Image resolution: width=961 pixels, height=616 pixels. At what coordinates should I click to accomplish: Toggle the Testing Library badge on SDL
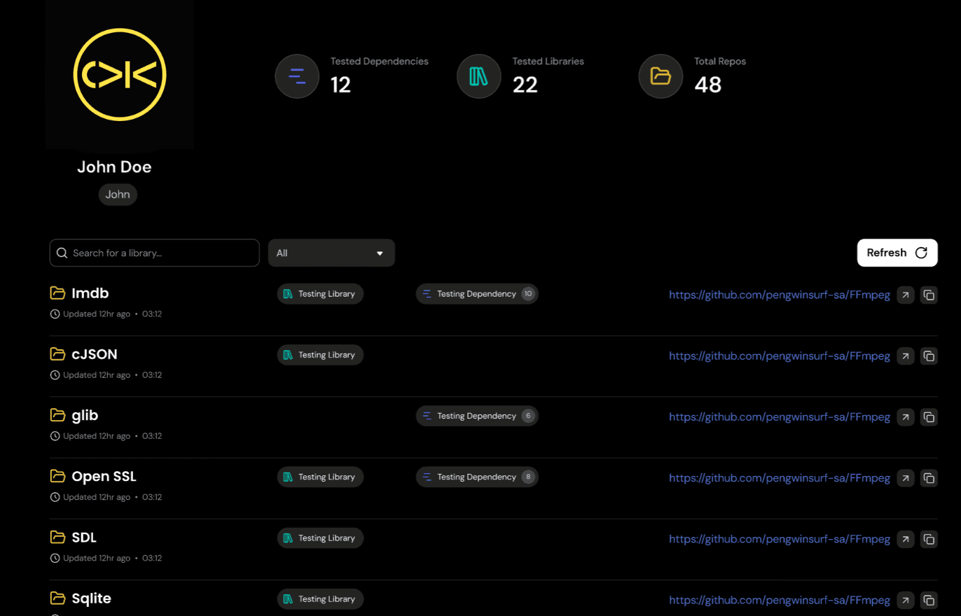click(x=320, y=538)
